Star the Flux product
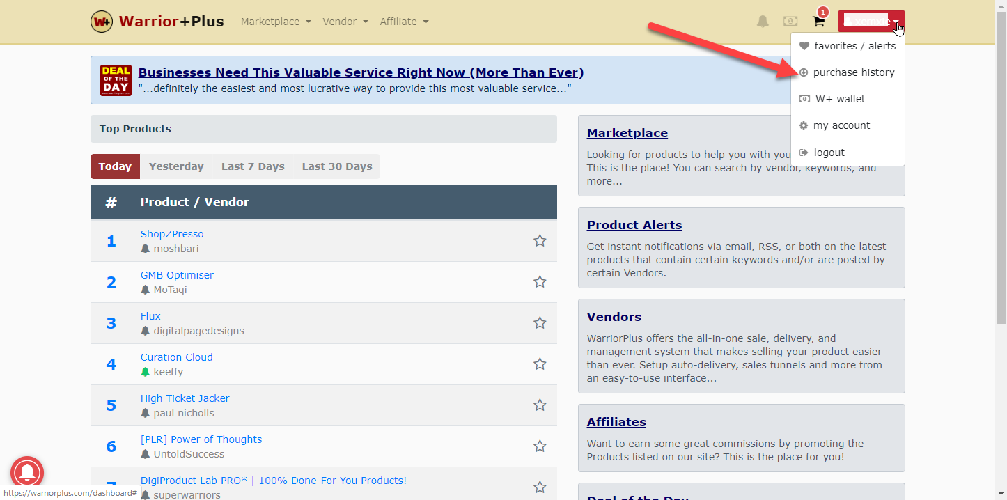The height and width of the screenshot is (500, 1007). [x=540, y=322]
